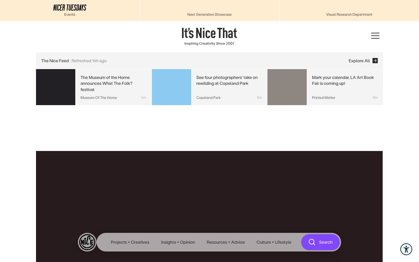Click the grey Printed Matter thumbnail

tap(287, 87)
